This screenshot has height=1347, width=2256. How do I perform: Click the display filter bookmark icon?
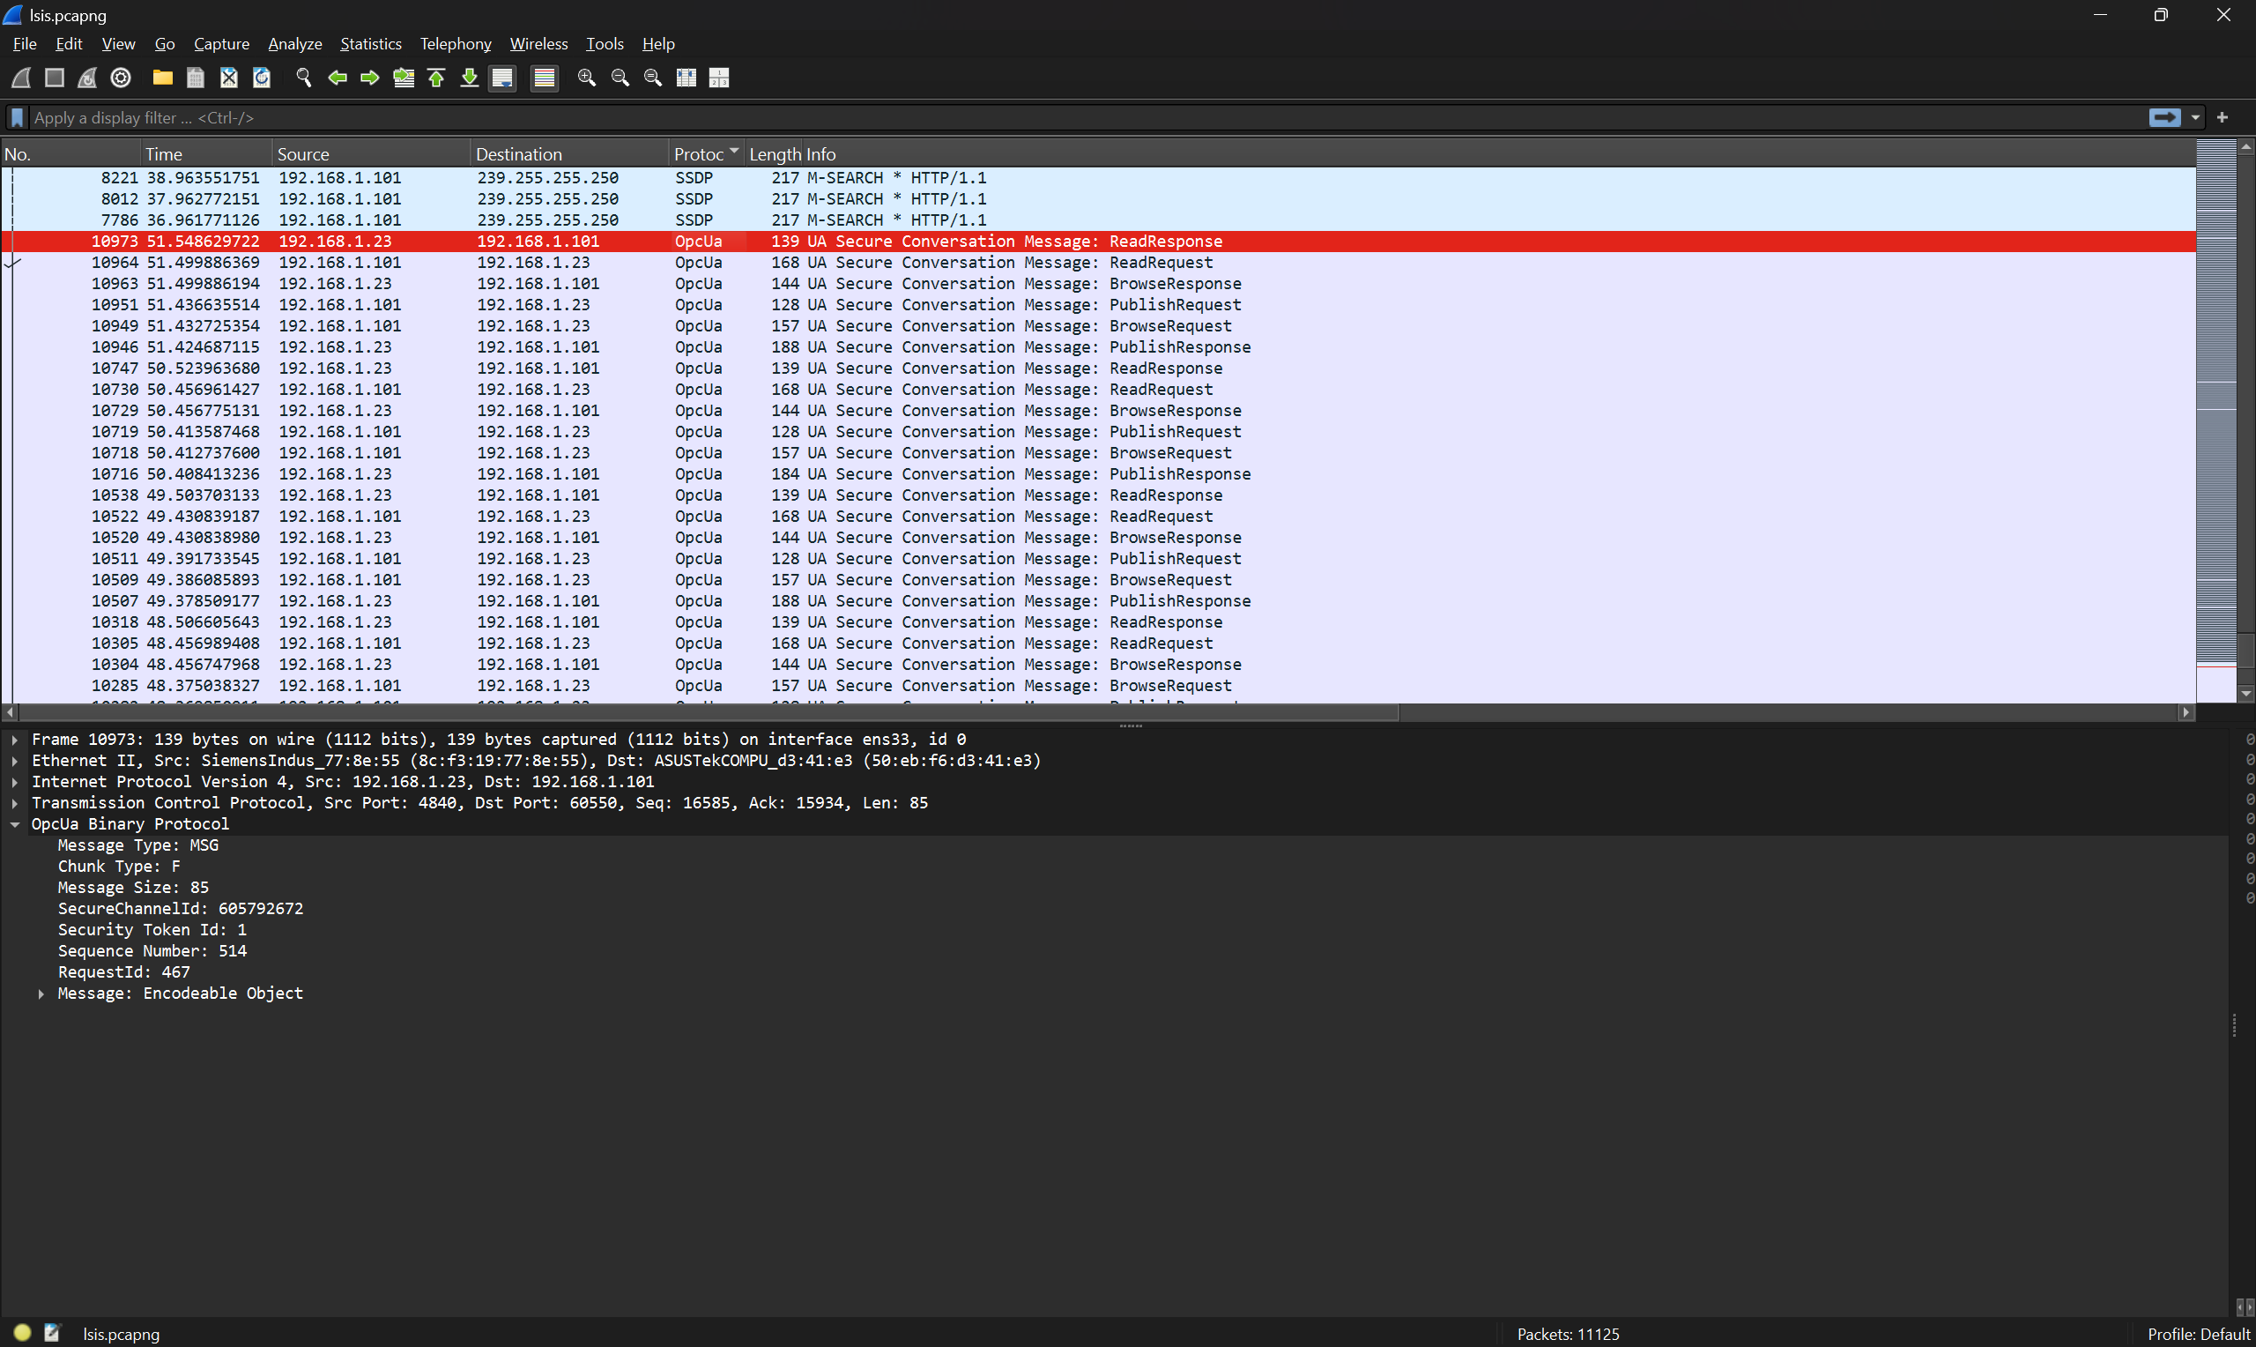17,118
